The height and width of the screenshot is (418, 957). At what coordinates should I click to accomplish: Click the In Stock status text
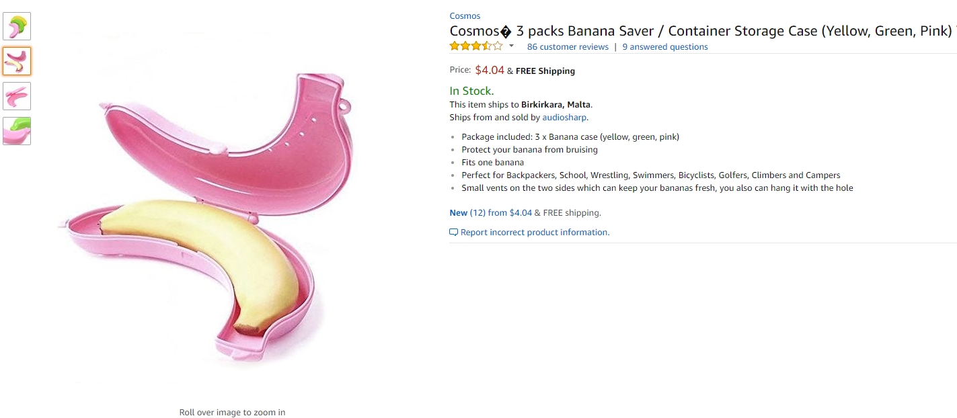(x=471, y=91)
